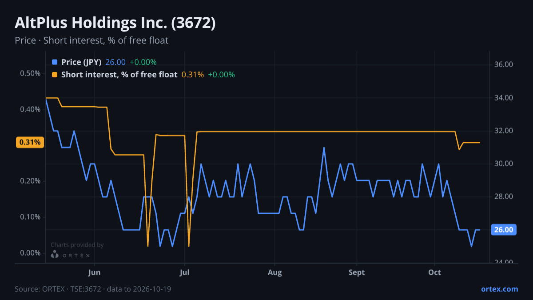Click the green +0.00% next to price
The height and width of the screenshot is (300, 533).
pyautogui.click(x=143, y=62)
